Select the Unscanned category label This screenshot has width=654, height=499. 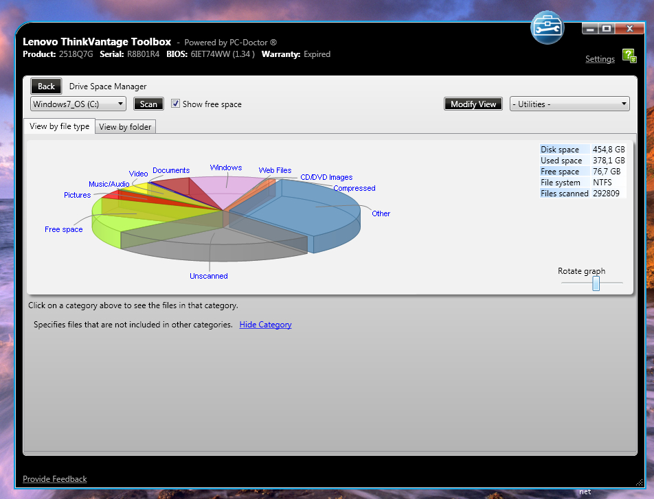click(x=209, y=276)
